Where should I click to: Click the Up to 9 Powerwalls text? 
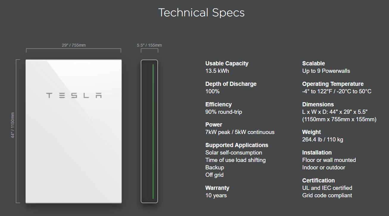click(x=326, y=71)
